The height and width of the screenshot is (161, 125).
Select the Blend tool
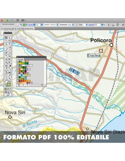point(10,69)
